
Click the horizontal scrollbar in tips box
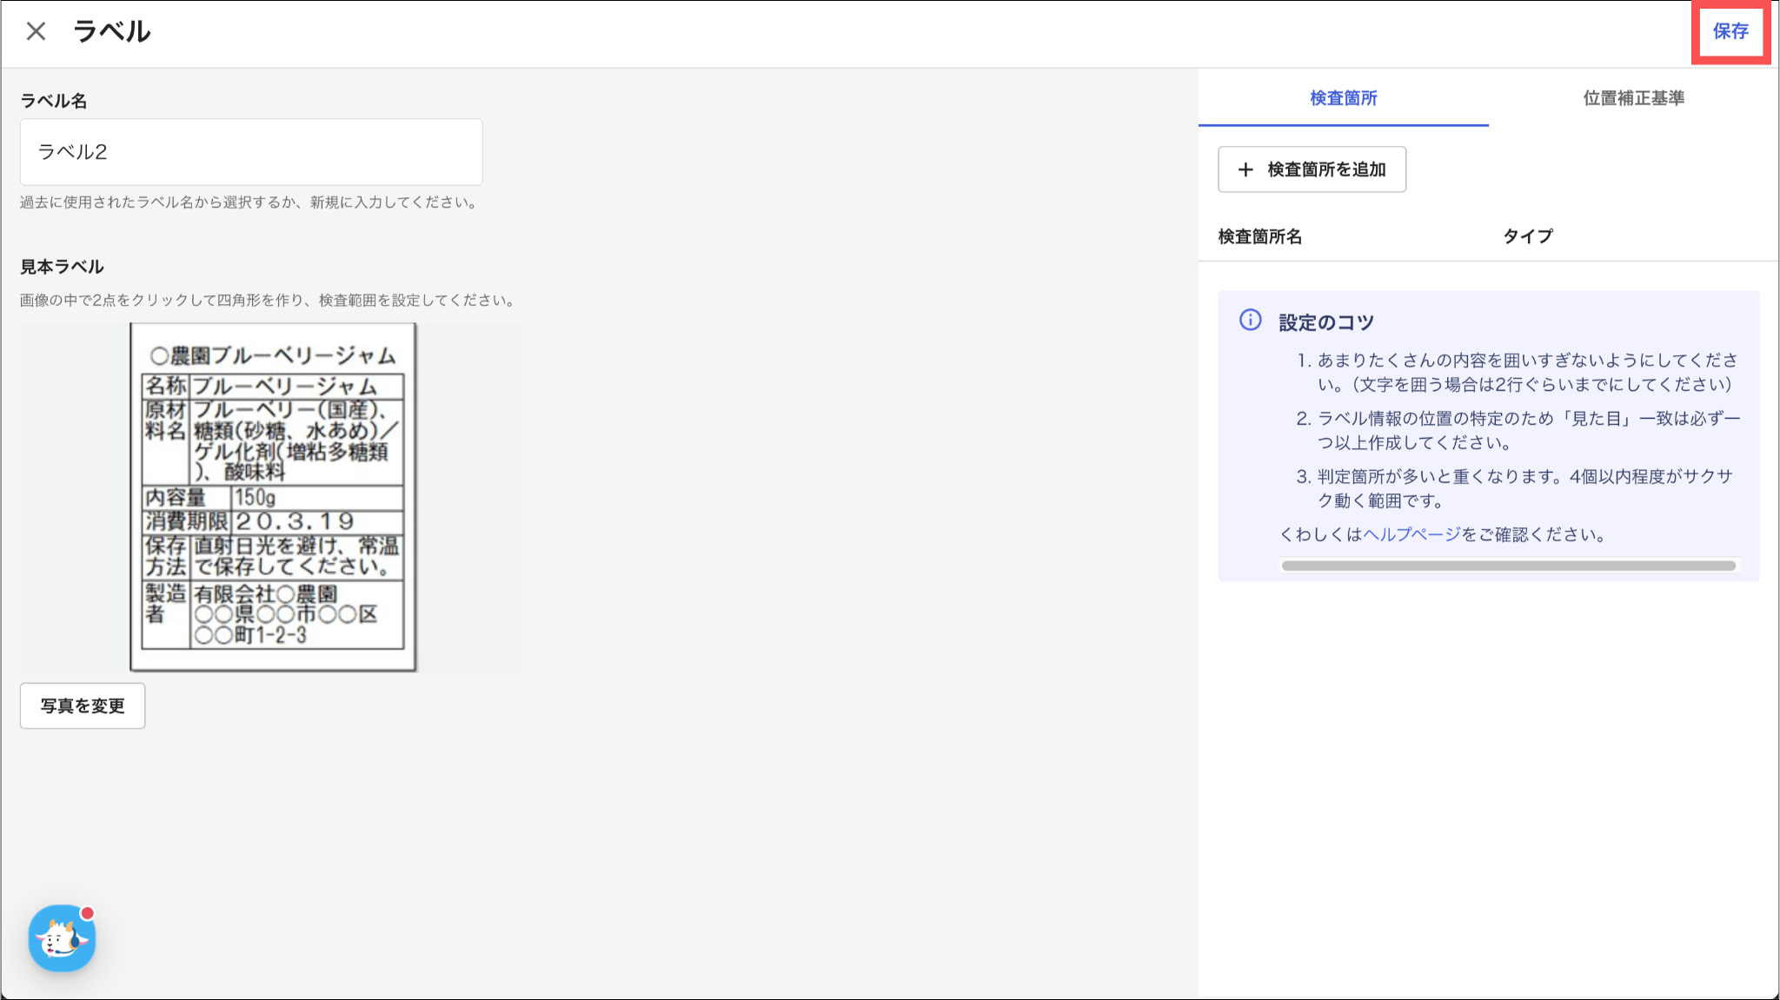[1508, 566]
